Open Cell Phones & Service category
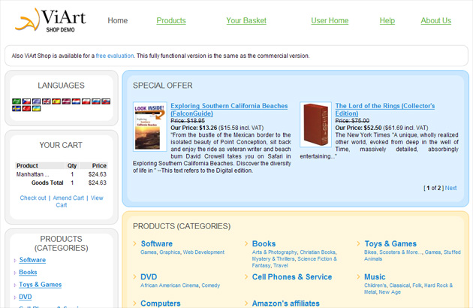This screenshot has width=473, height=308. click(292, 277)
